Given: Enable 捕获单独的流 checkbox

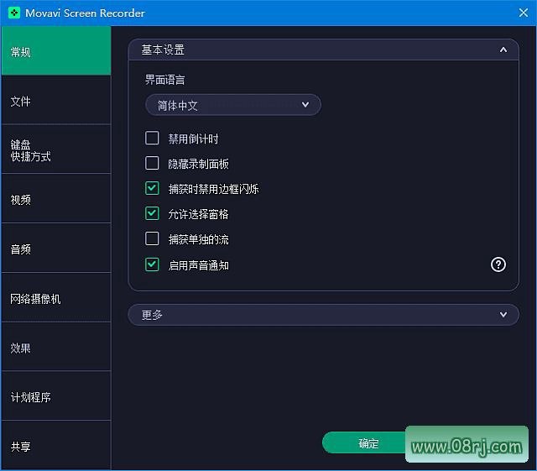Looking at the screenshot, I should [152, 238].
